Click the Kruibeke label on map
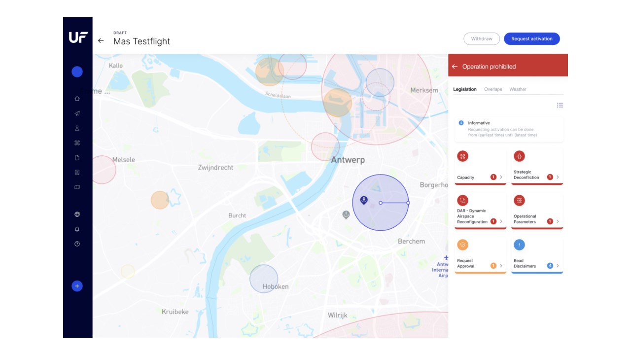Screen dimensions: 631x355 tap(175, 312)
